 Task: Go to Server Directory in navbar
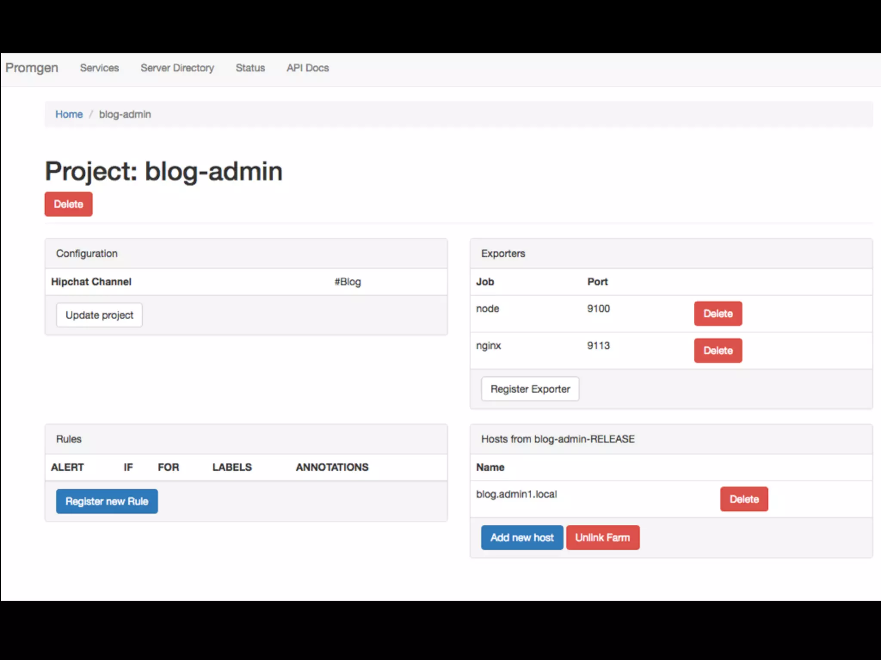click(177, 68)
